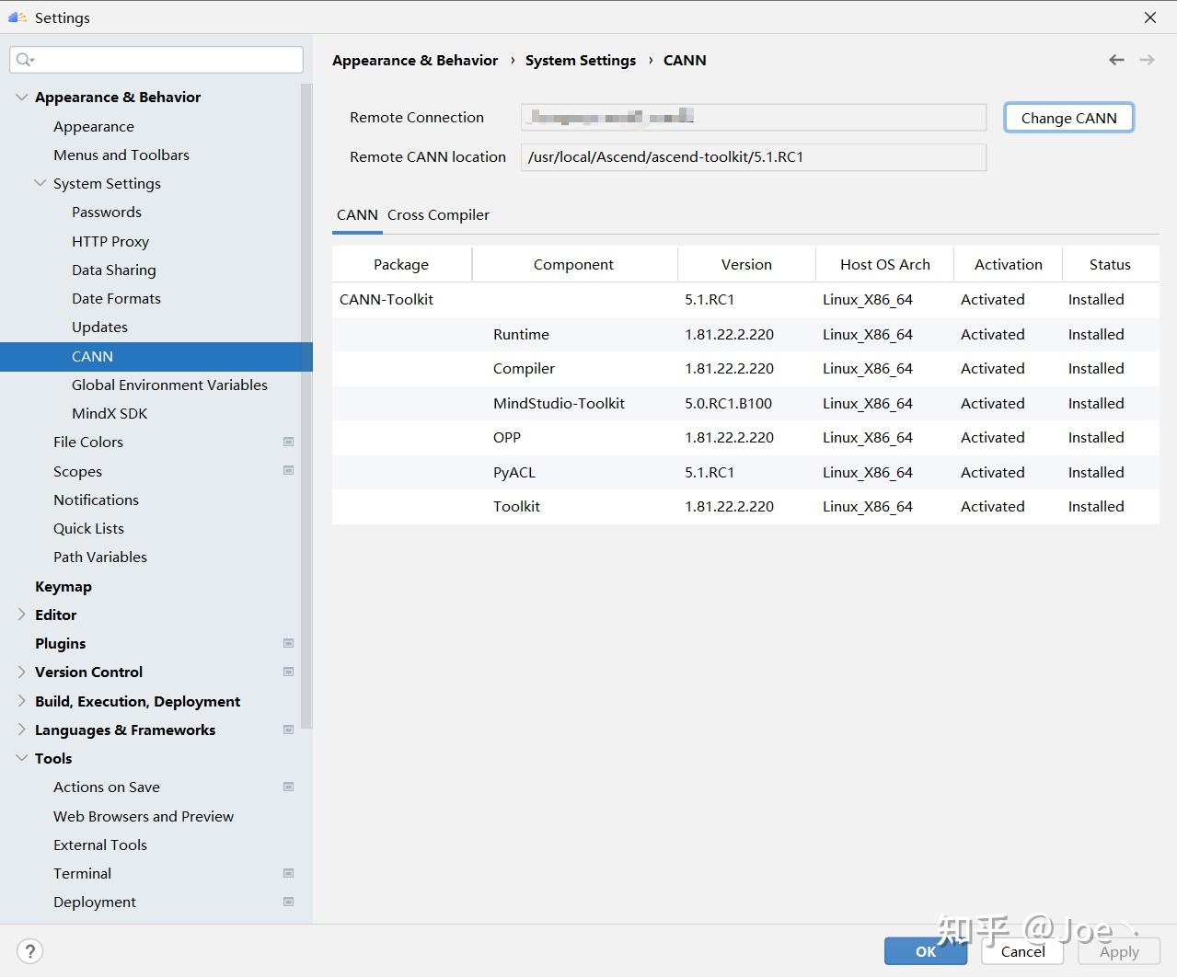Viewport: 1177px width, 977px height.
Task: Click the project-level icon beside Terminal
Action: coord(288,873)
